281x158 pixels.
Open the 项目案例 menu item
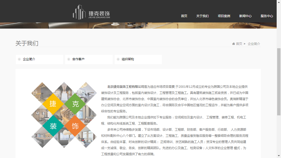click(x=224, y=16)
